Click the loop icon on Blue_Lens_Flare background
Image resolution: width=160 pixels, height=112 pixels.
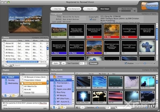(x=89, y=92)
